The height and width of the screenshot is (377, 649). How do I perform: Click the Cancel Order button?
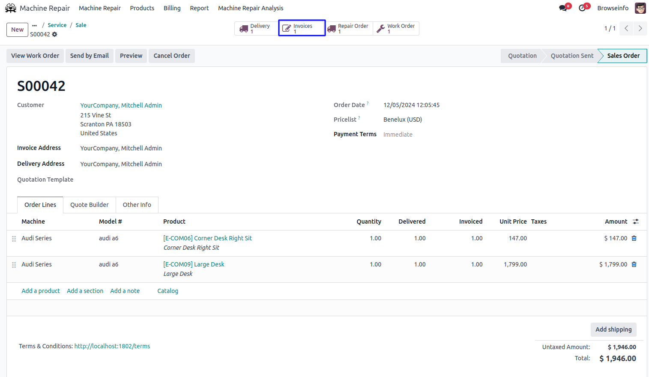click(x=171, y=56)
